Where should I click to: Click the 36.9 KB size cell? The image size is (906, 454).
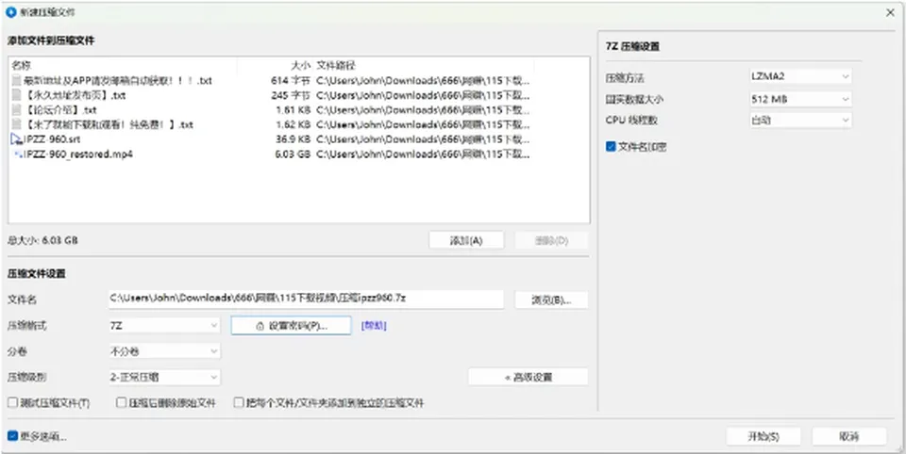pyautogui.click(x=292, y=139)
